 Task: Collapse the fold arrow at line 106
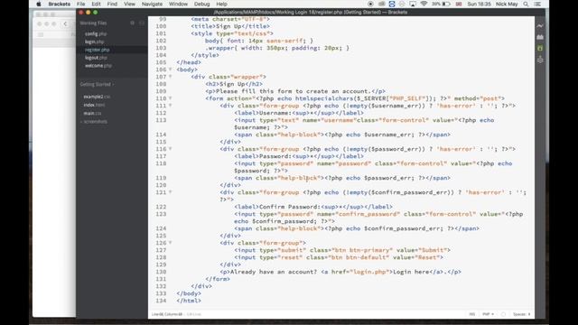coord(171,70)
